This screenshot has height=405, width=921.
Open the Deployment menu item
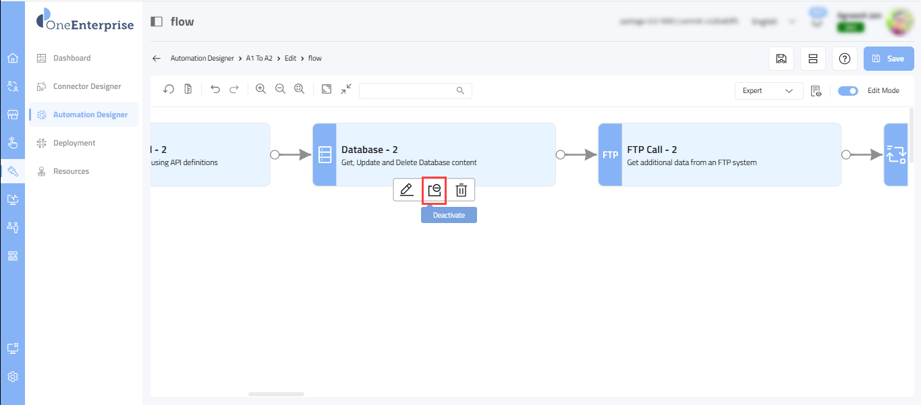tap(74, 143)
